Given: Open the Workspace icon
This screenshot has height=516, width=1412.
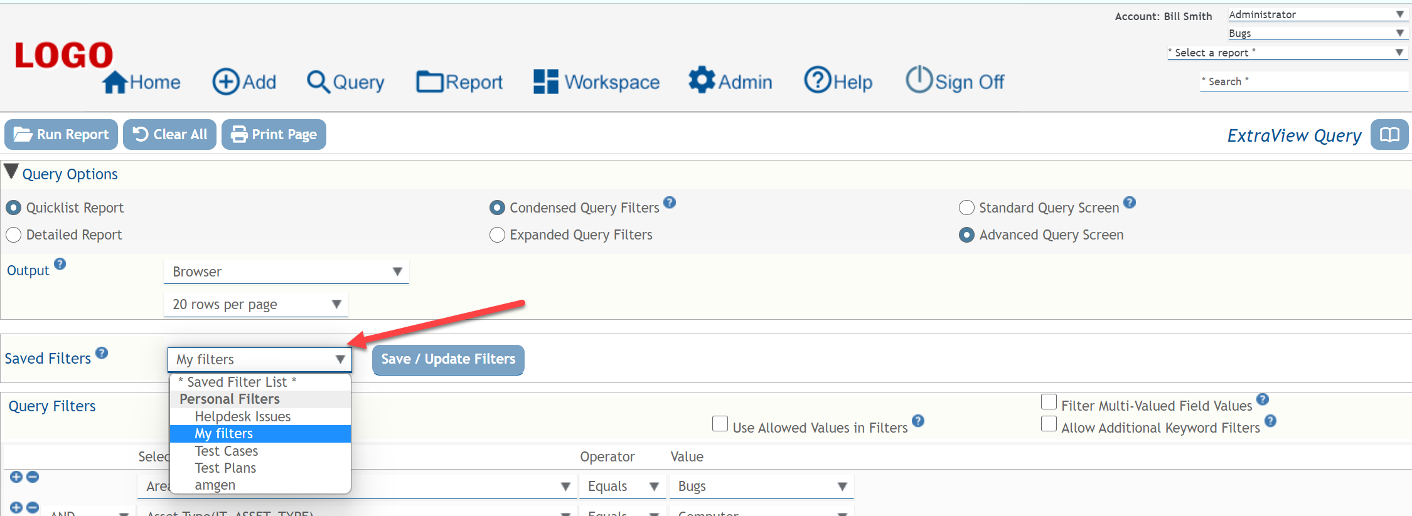Looking at the screenshot, I should pyautogui.click(x=545, y=82).
